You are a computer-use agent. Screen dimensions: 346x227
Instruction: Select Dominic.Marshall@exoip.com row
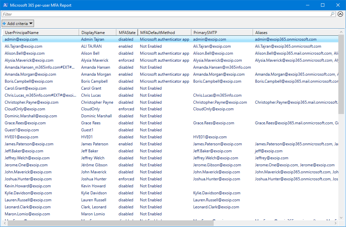tap(170, 116)
